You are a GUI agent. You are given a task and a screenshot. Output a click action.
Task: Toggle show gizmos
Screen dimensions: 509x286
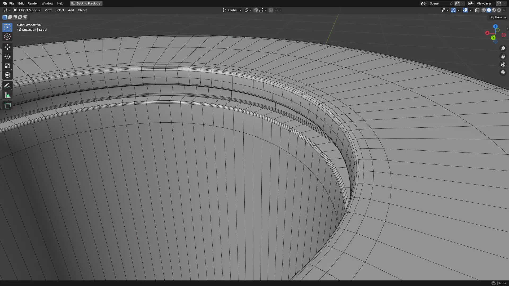click(x=453, y=10)
